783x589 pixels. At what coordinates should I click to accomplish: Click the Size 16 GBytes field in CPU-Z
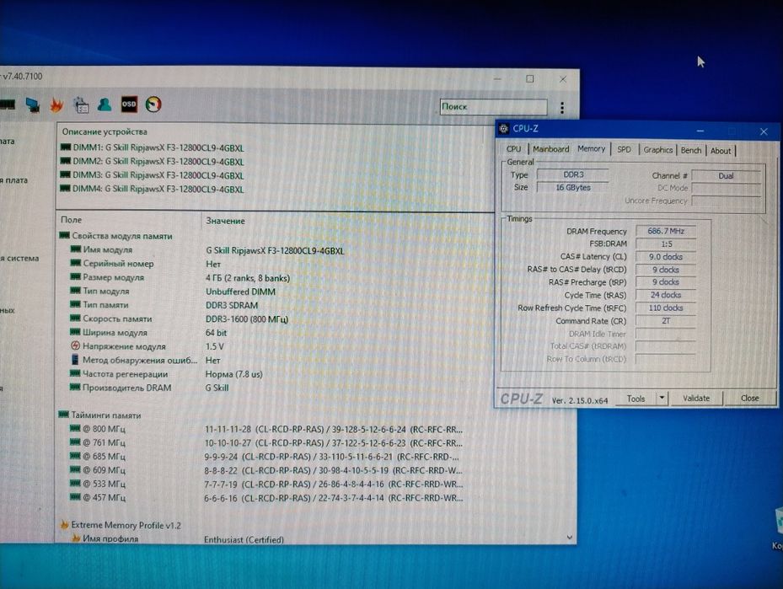[x=573, y=187]
